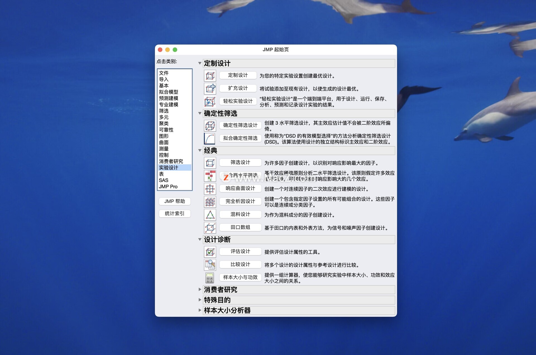This screenshot has width=536, height=355.
Task: Expand the 样本大小分析器 section
Action: (x=200, y=310)
